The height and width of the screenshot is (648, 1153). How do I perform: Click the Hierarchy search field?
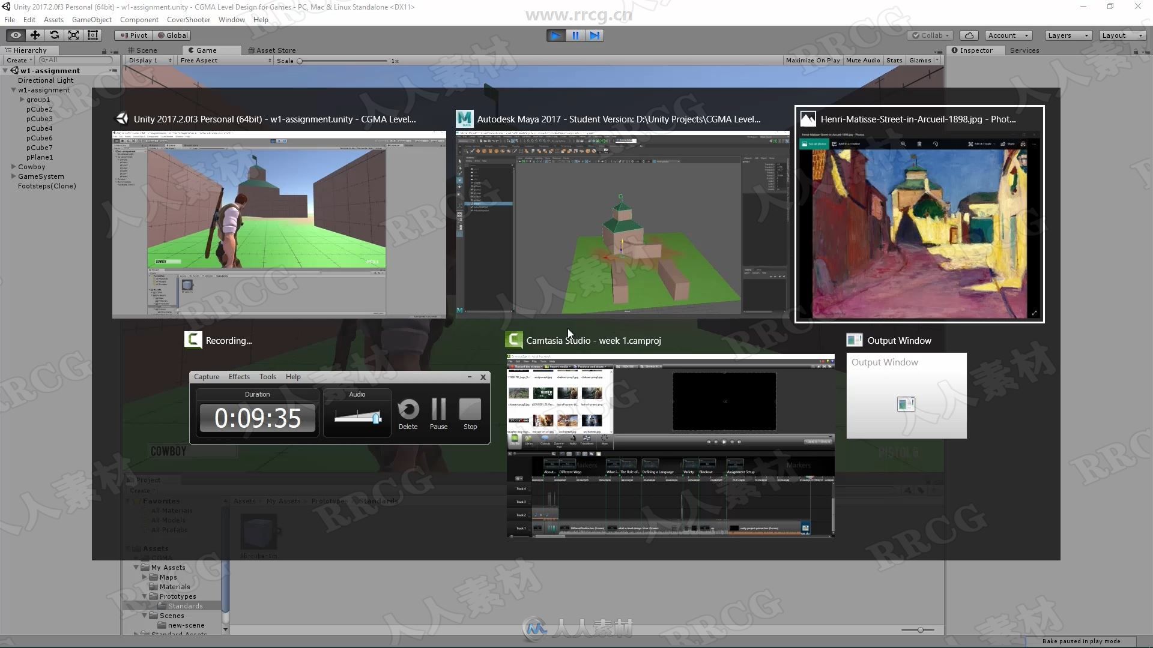pos(76,60)
